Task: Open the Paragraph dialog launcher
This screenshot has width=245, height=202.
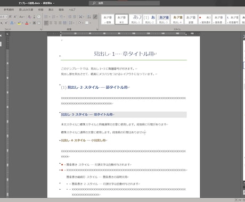Action: click(x=97, y=29)
